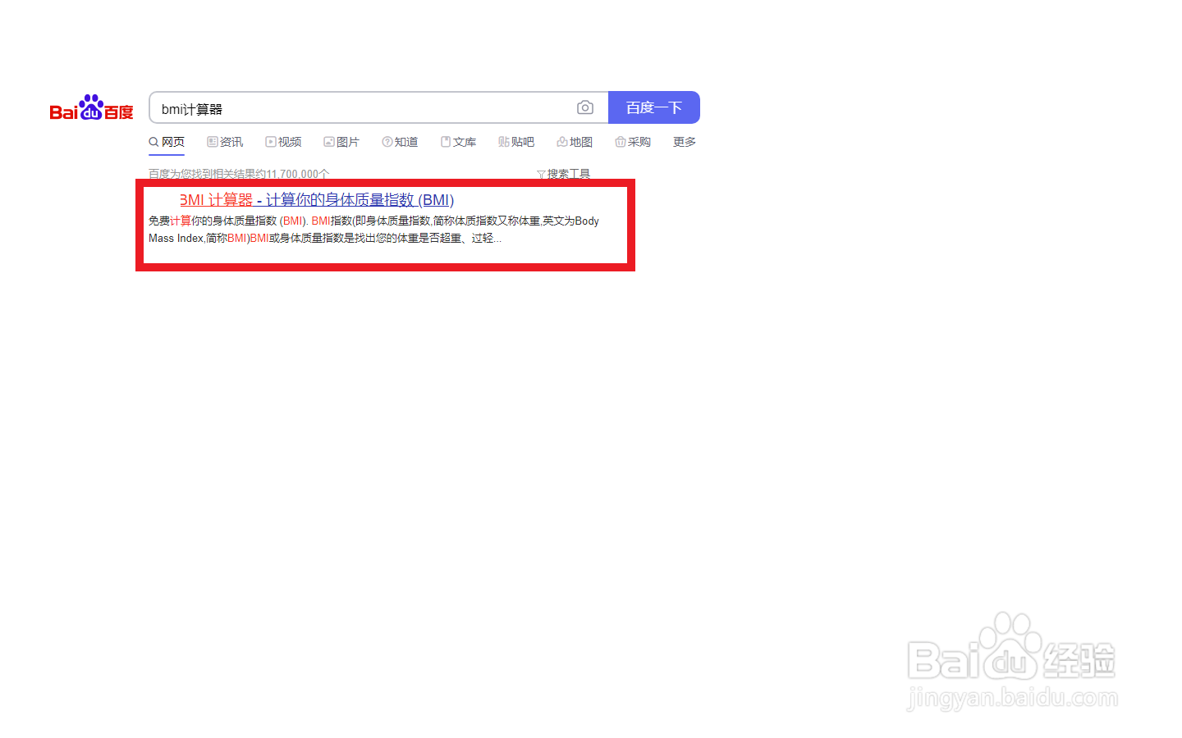Click result snippet starting 免费计算你的身体质量指数

coord(373,230)
